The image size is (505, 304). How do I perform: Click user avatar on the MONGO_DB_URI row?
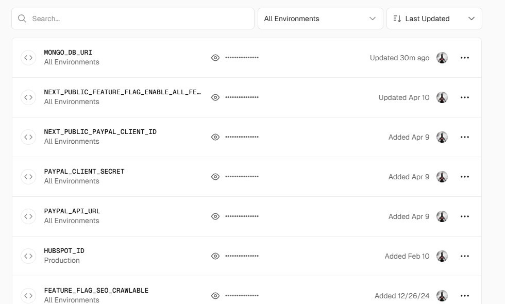click(442, 58)
